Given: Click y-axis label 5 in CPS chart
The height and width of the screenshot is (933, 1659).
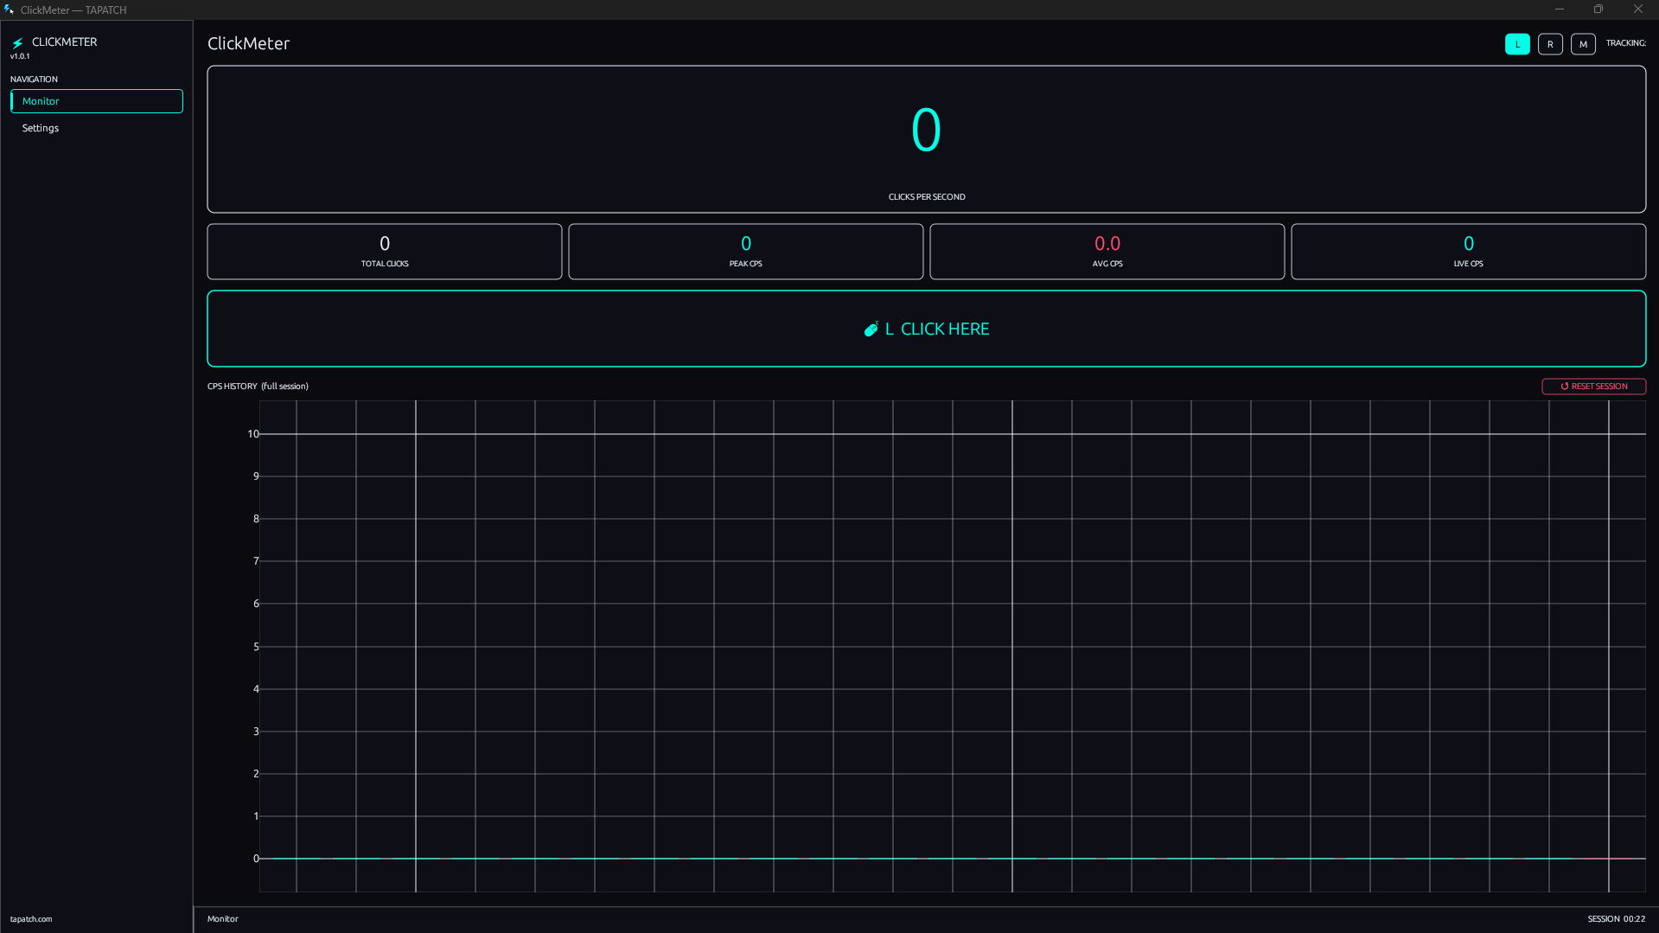Looking at the screenshot, I should pyautogui.click(x=256, y=647).
